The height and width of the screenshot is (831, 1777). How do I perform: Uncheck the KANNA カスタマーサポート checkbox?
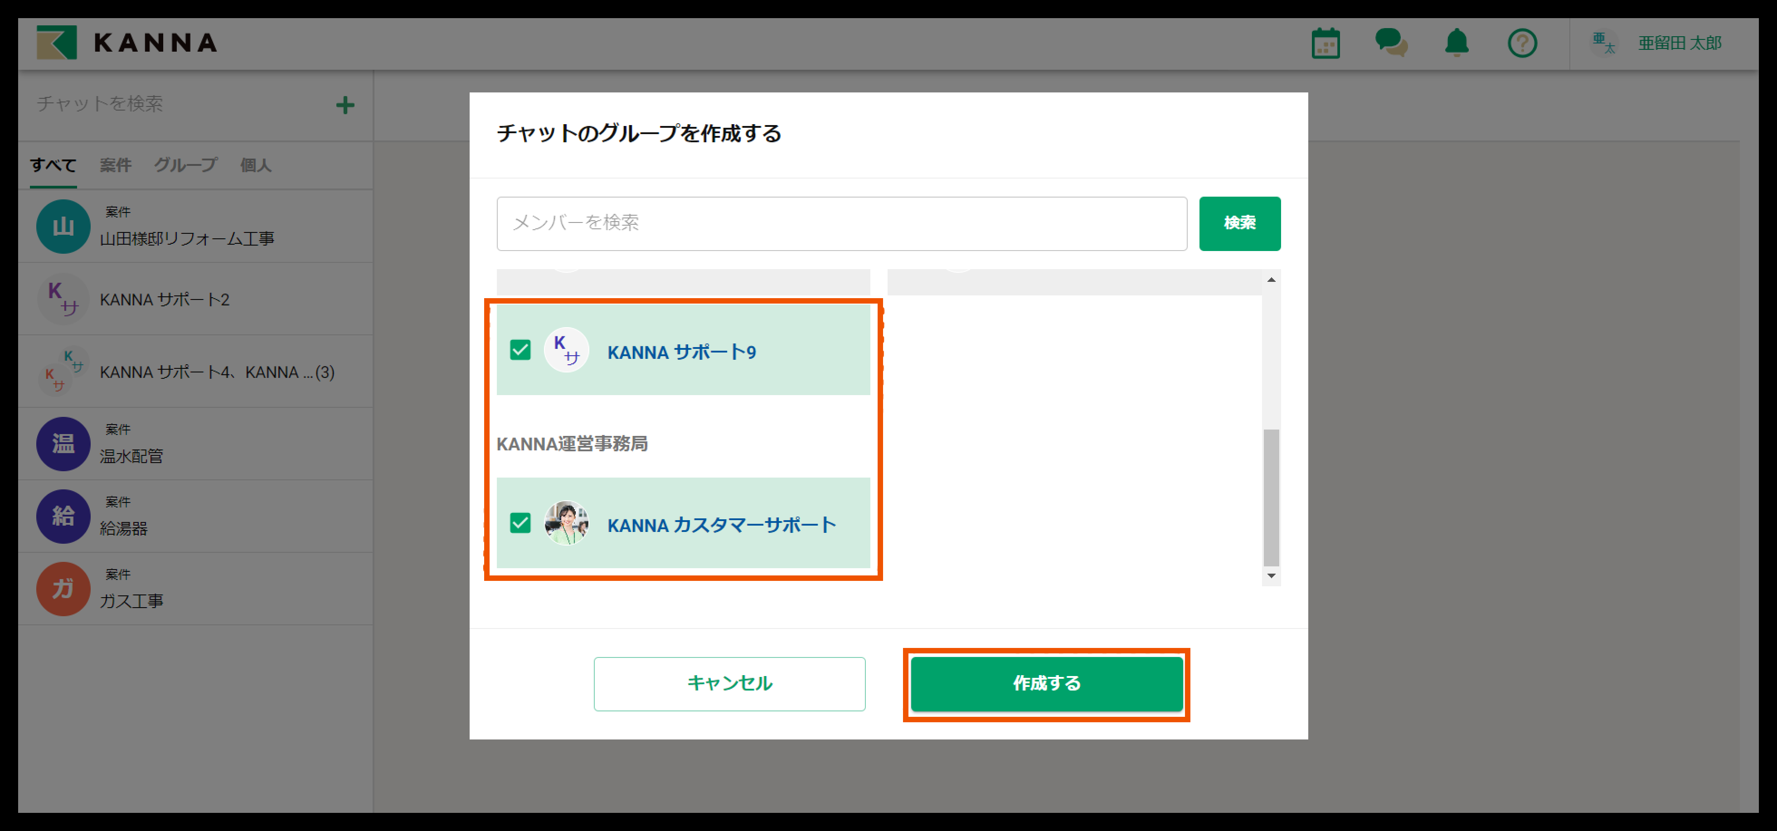[520, 523]
